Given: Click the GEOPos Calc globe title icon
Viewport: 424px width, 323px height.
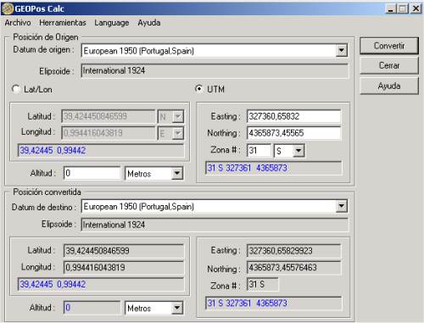Looking at the screenshot, I should (x=8, y=8).
